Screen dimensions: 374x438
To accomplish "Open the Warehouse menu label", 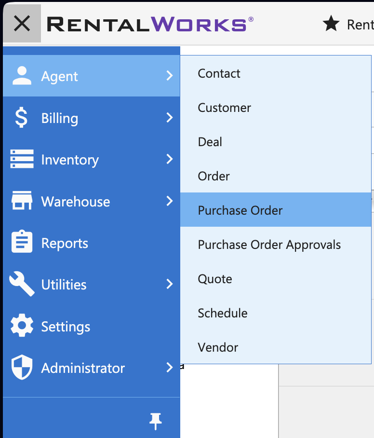I will (76, 202).
